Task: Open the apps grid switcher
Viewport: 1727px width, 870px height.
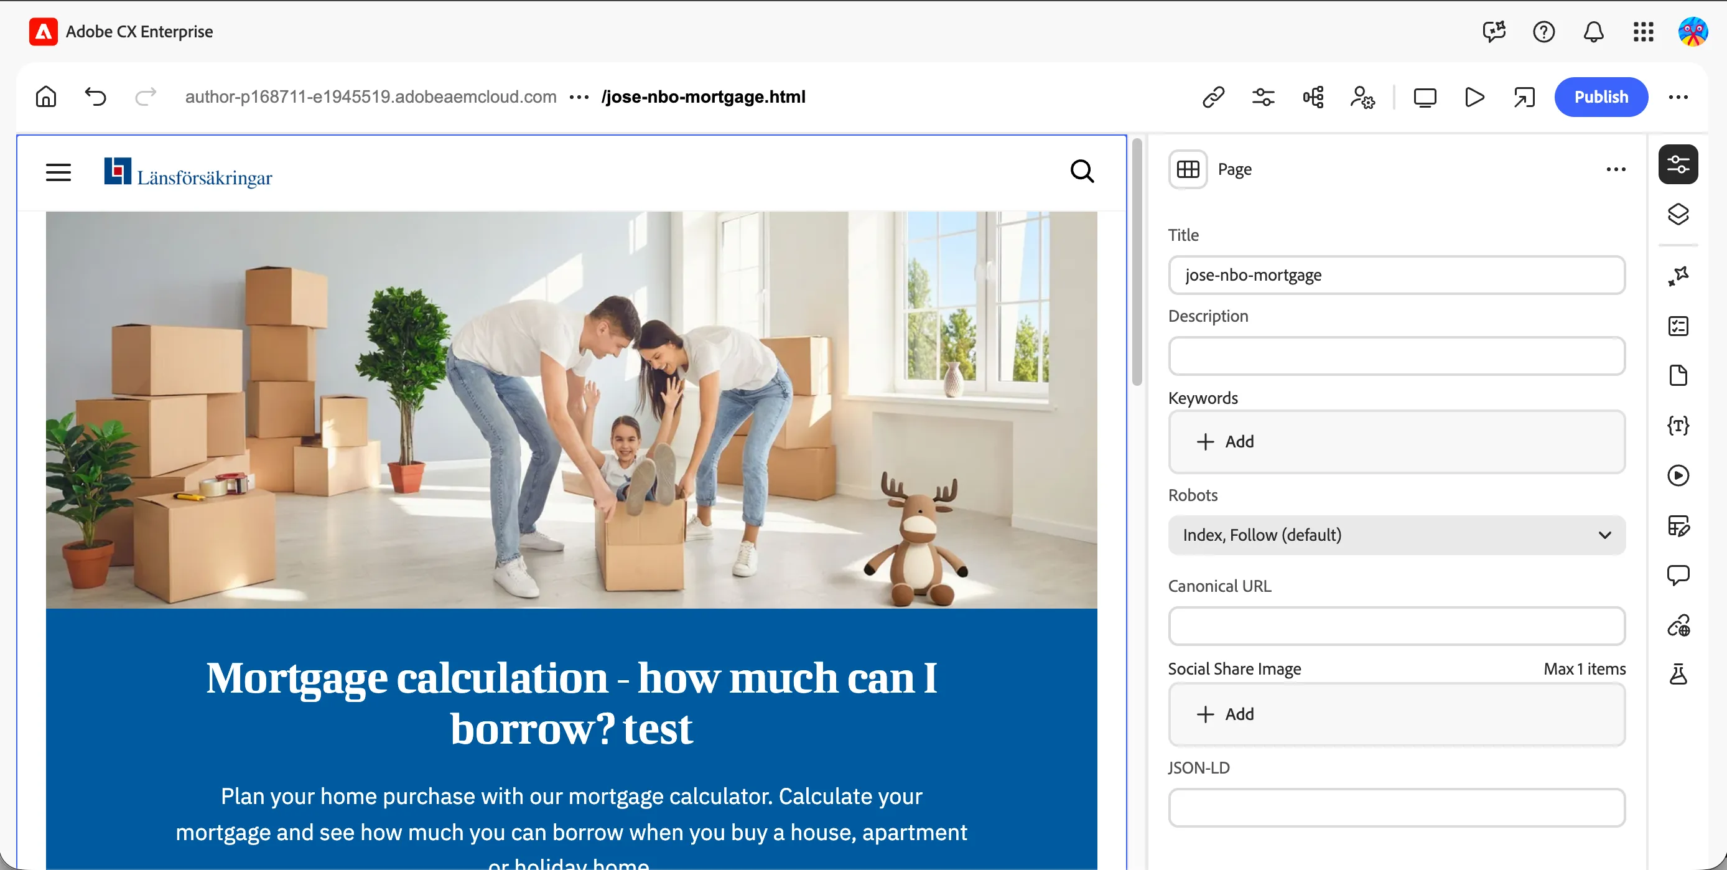Action: click(x=1643, y=32)
